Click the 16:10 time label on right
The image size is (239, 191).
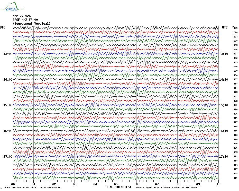coord(224,131)
